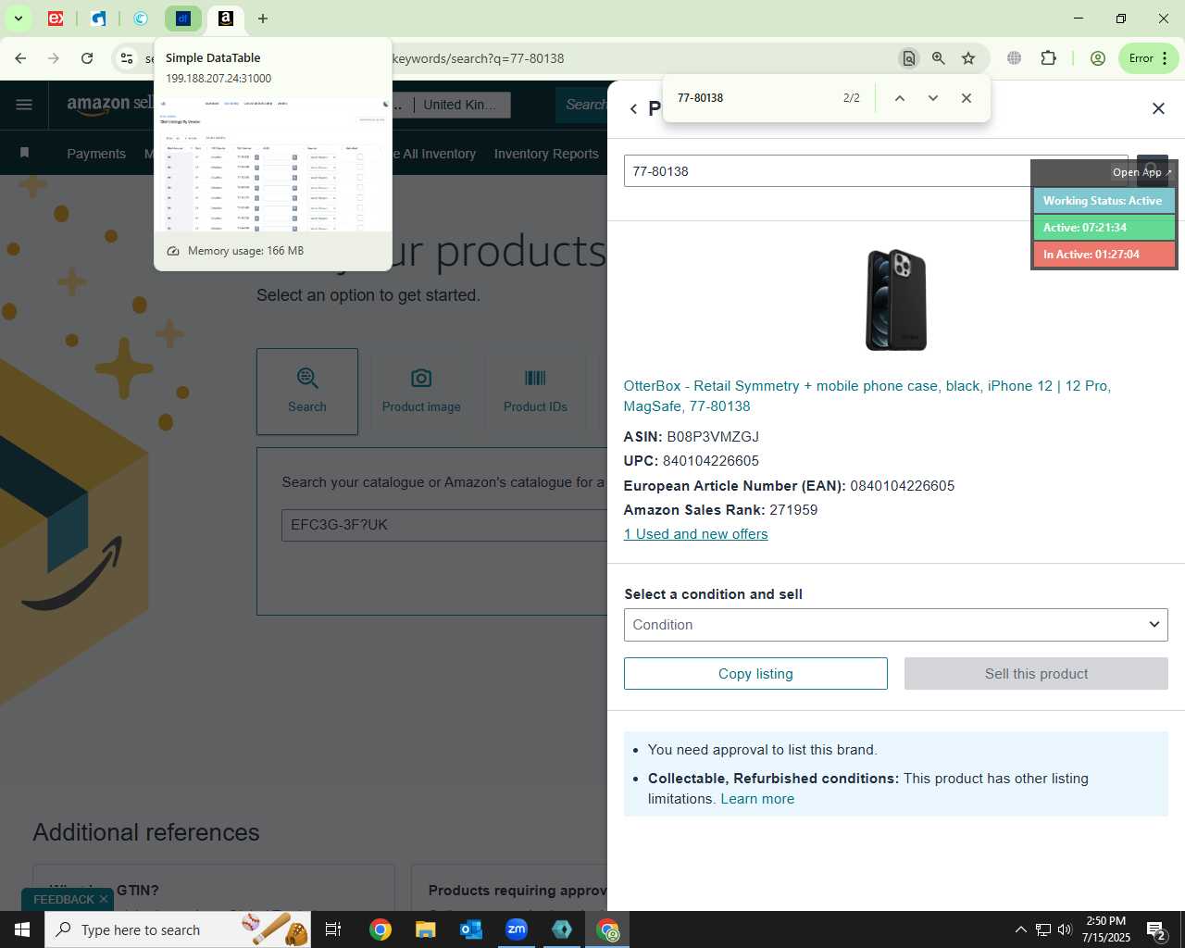Viewport: 1185px width, 948px height.
Task: Show hidden system tray icons
Action: click(1020, 929)
